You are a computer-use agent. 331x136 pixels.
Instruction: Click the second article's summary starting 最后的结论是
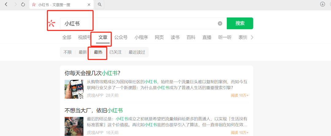[168, 122]
